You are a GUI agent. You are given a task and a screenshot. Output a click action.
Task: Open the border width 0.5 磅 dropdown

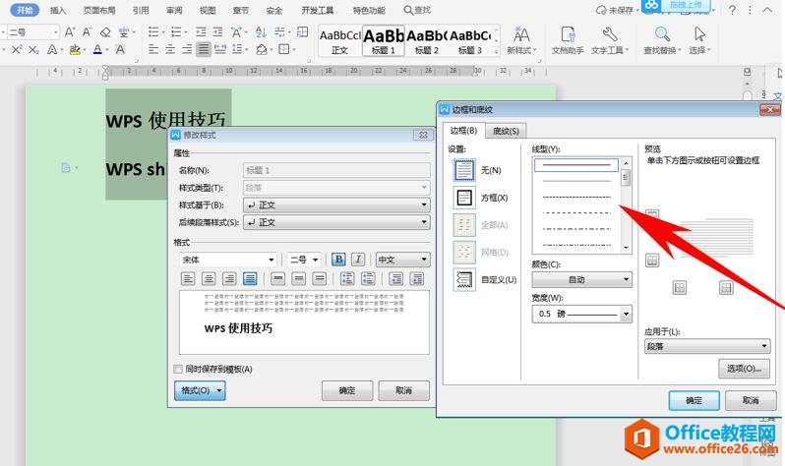pos(581,314)
